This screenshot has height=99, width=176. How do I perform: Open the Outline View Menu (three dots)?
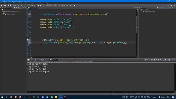(170, 8)
